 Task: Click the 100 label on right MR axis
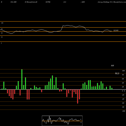[x=123, y=71]
